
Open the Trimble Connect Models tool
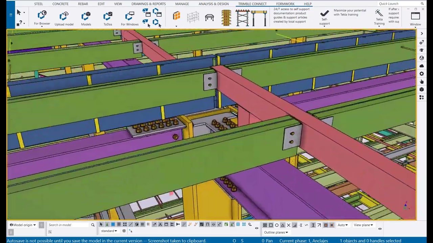click(86, 18)
